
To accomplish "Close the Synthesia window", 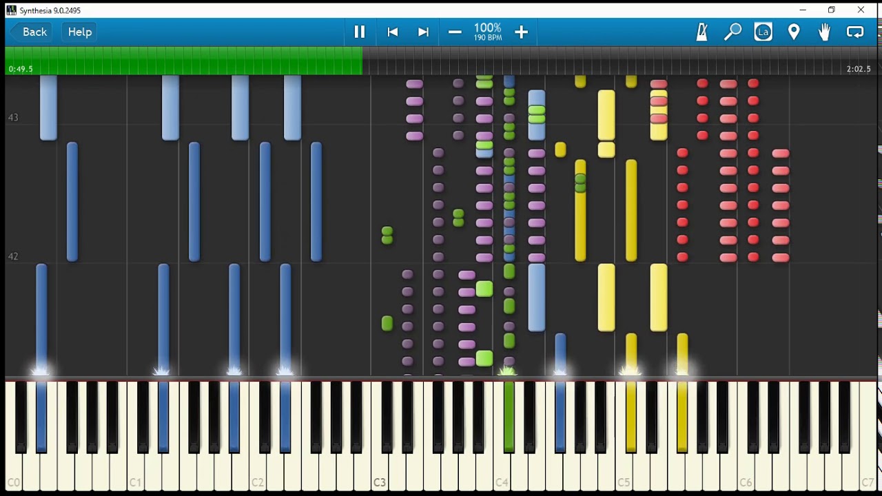I will (861, 10).
